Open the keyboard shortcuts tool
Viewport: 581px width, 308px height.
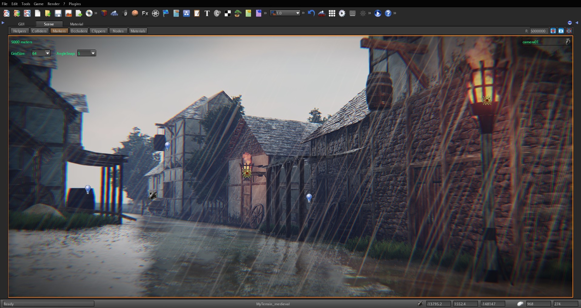click(352, 13)
